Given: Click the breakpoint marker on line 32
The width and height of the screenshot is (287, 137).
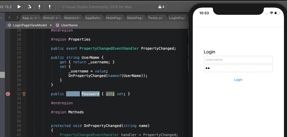Looking at the screenshot, I should coord(8,94).
